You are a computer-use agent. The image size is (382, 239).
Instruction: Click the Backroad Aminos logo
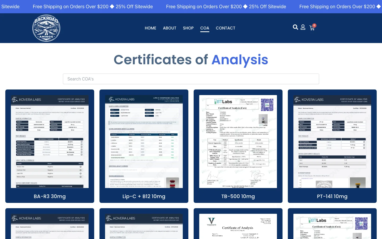(x=46, y=28)
